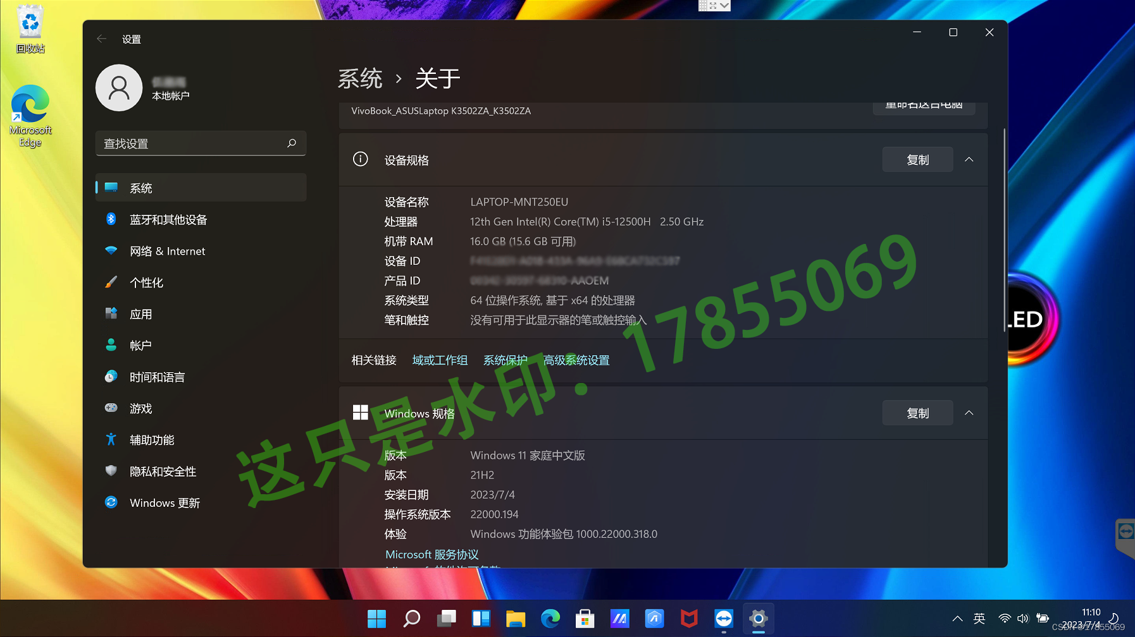Click the globe clock icon beside 时间和语言
This screenshot has width=1135, height=637.
coord(111,377)
